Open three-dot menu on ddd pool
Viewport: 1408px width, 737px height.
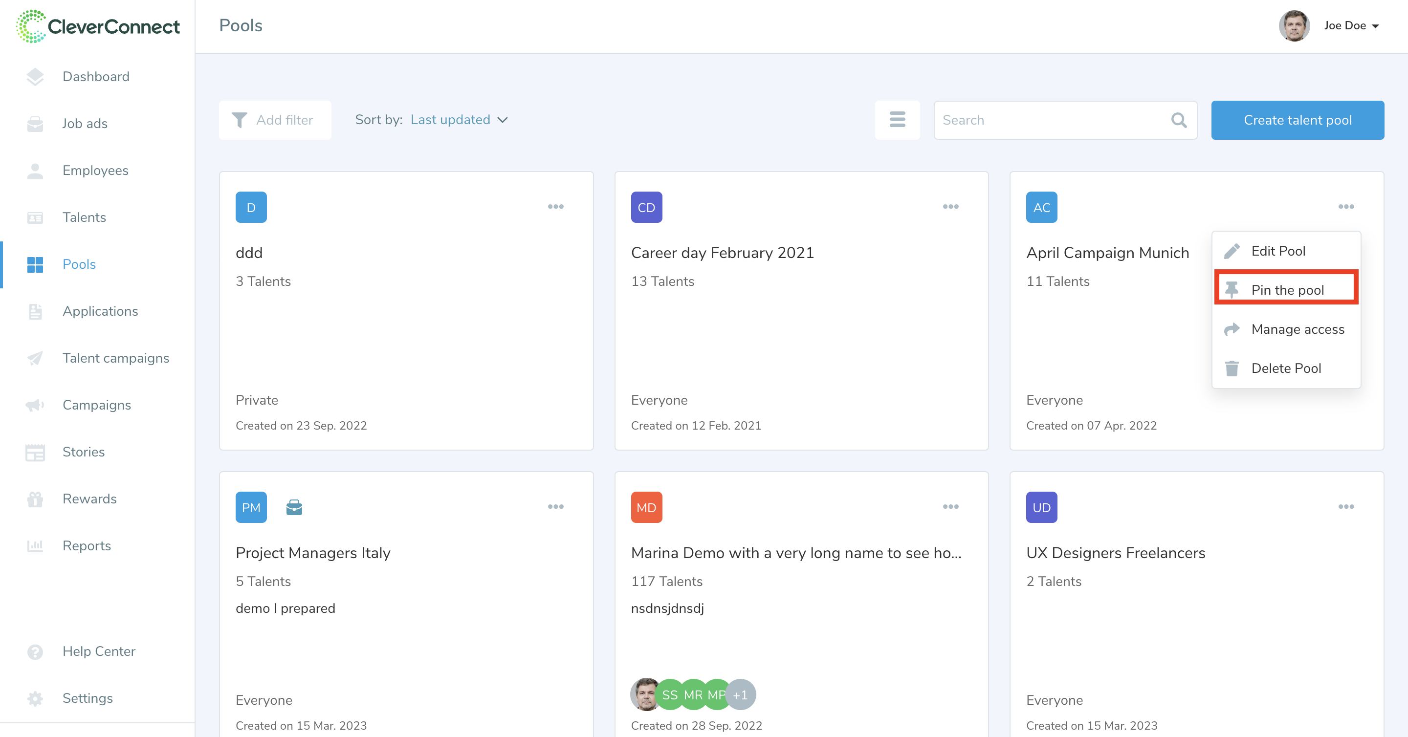[555, 207]
